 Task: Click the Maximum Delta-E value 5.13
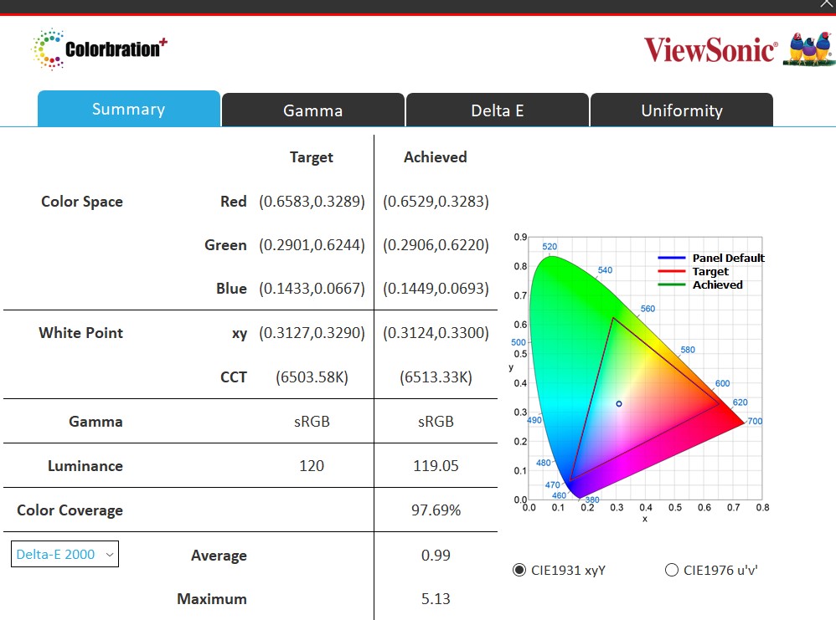coord(436,599)
